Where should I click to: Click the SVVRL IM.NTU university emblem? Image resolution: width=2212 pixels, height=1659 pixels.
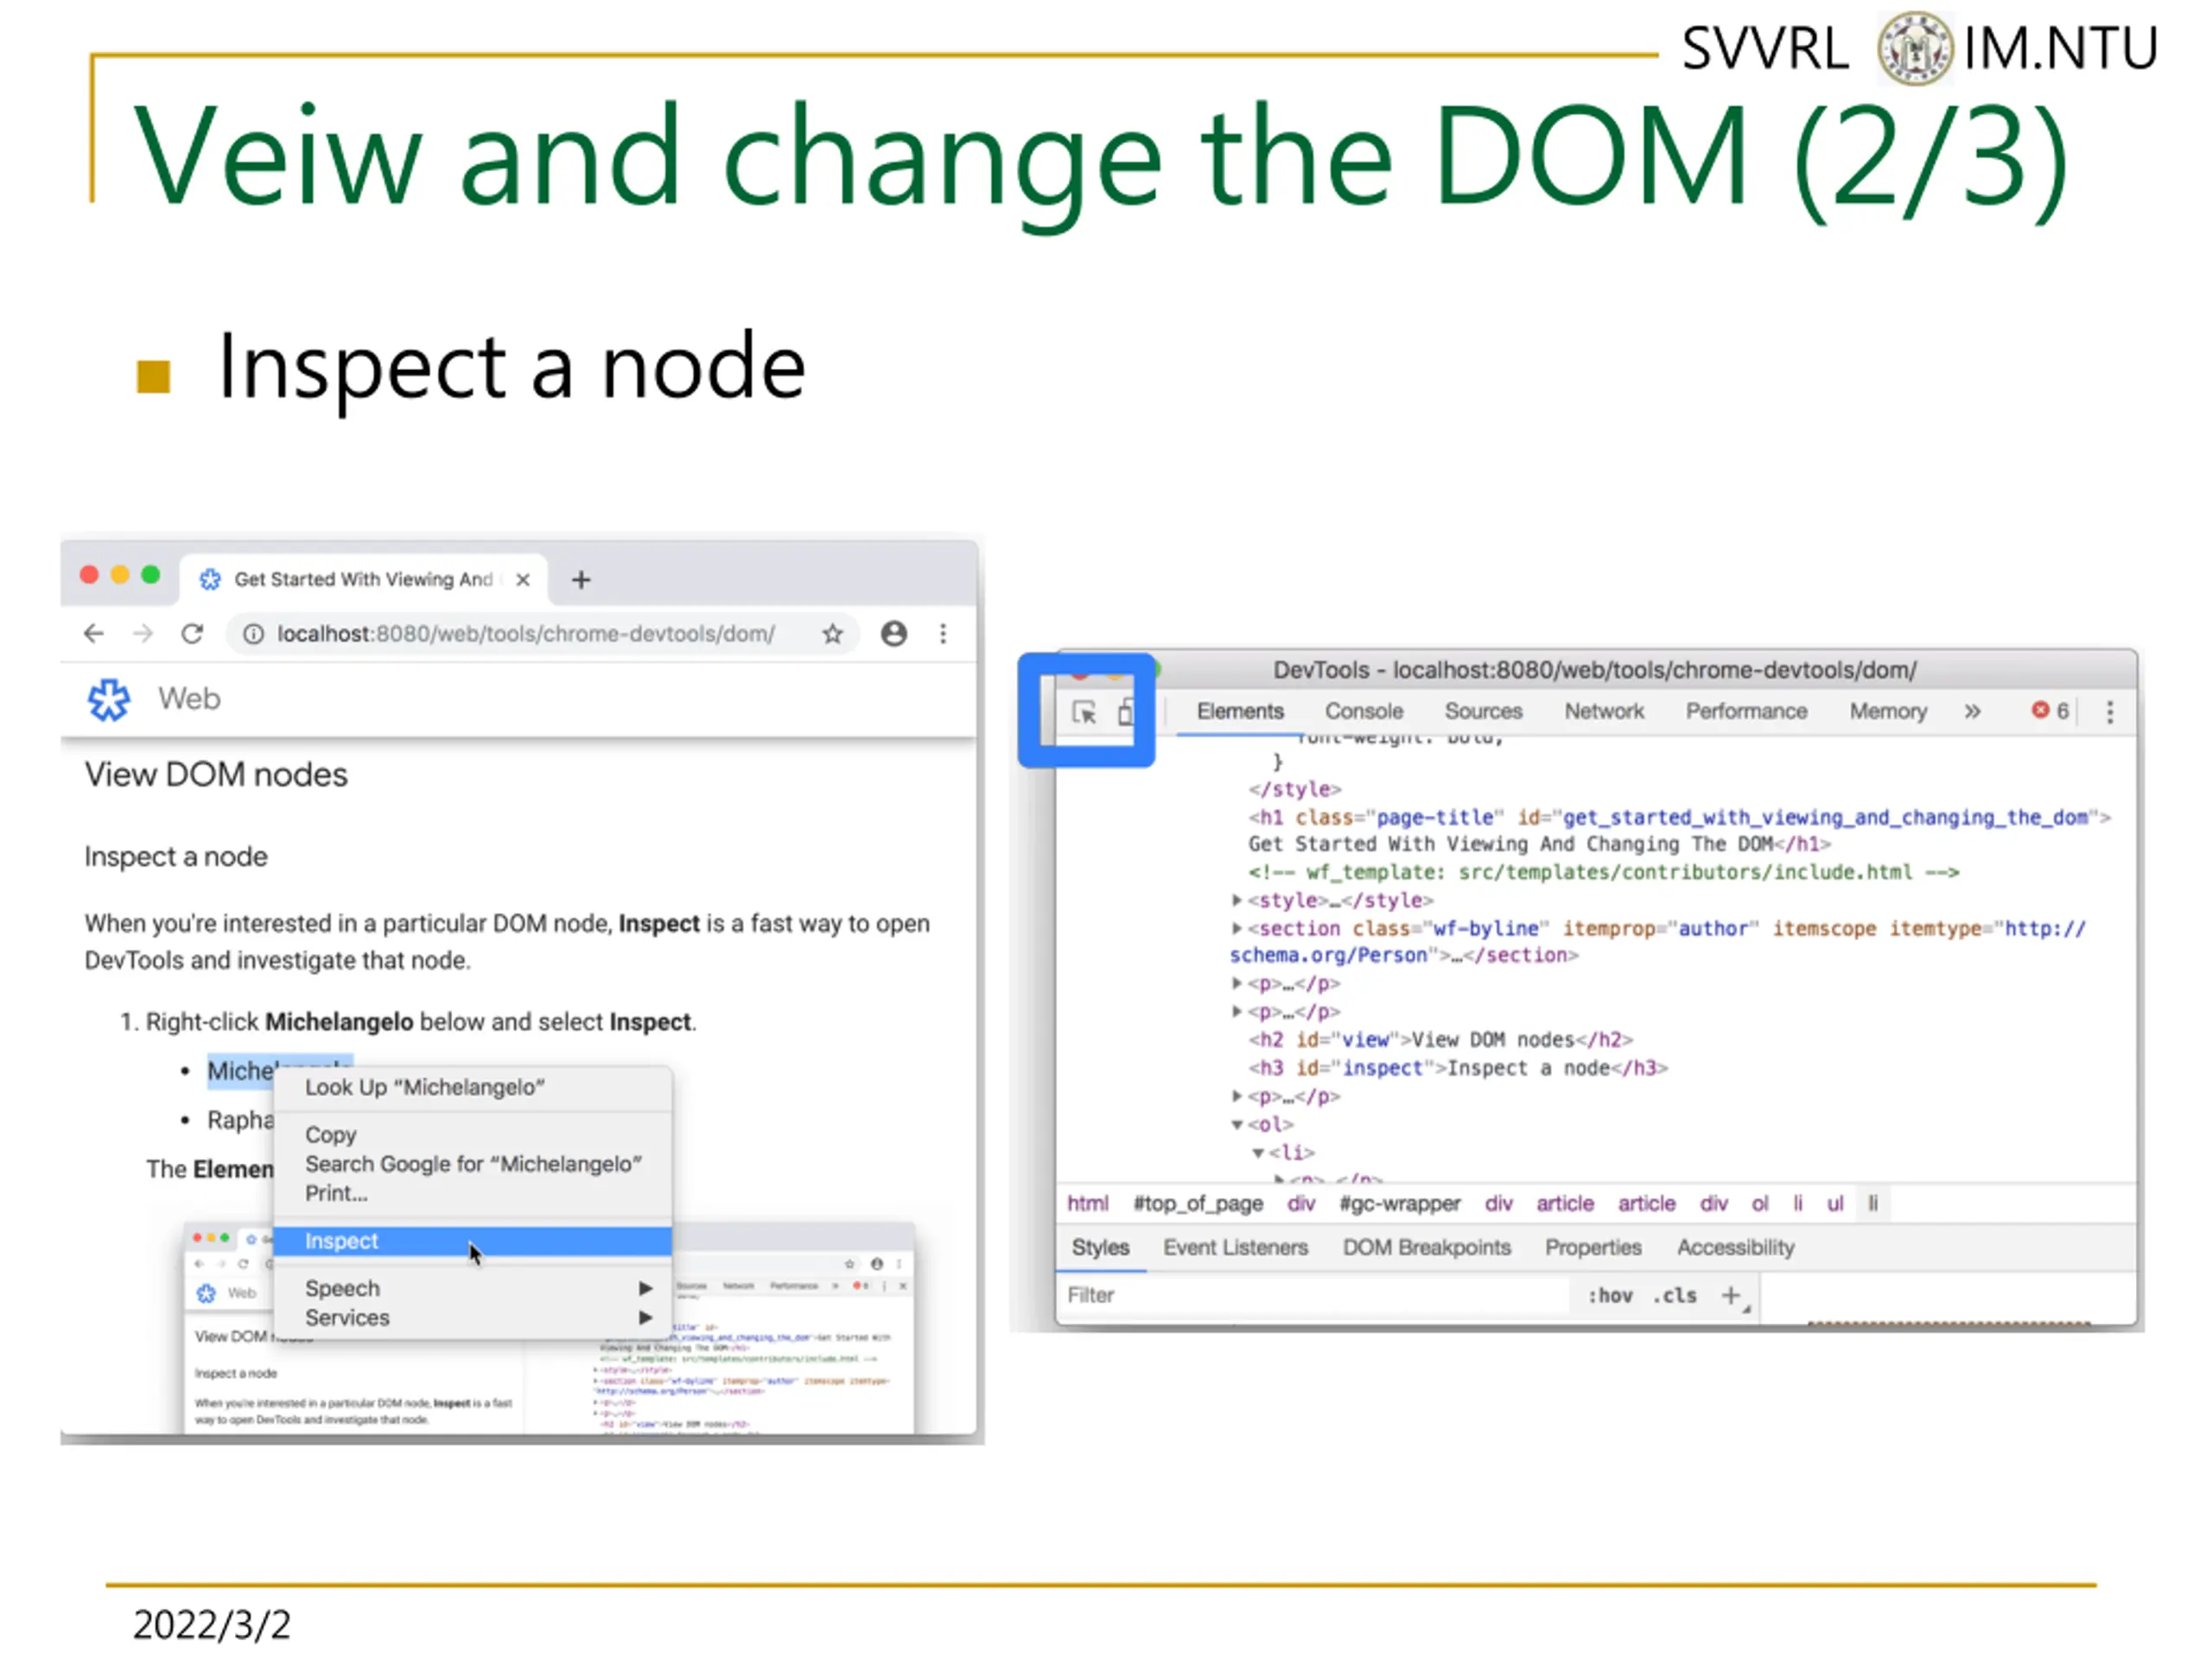1914,49
